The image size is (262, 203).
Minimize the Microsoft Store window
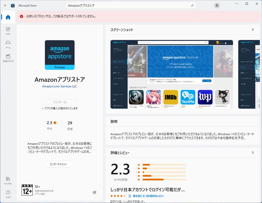(237, 4)
